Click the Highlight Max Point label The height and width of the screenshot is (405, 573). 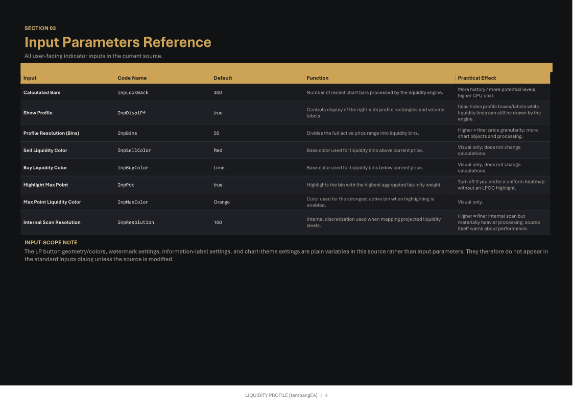(45, 185)
